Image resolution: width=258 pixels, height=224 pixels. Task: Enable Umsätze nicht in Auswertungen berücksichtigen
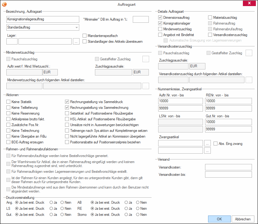(x=67, y=125)
